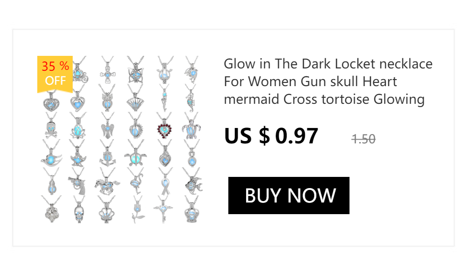Choose the flamingo pendant
Image resolution: width=466 pixels, height=270 pixels.
[x=136, y=182]
